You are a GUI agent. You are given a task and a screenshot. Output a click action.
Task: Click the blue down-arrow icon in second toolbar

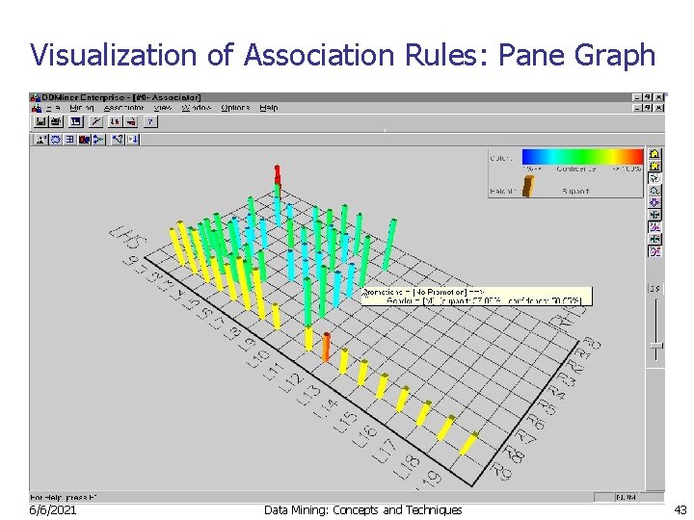point(133,140)
